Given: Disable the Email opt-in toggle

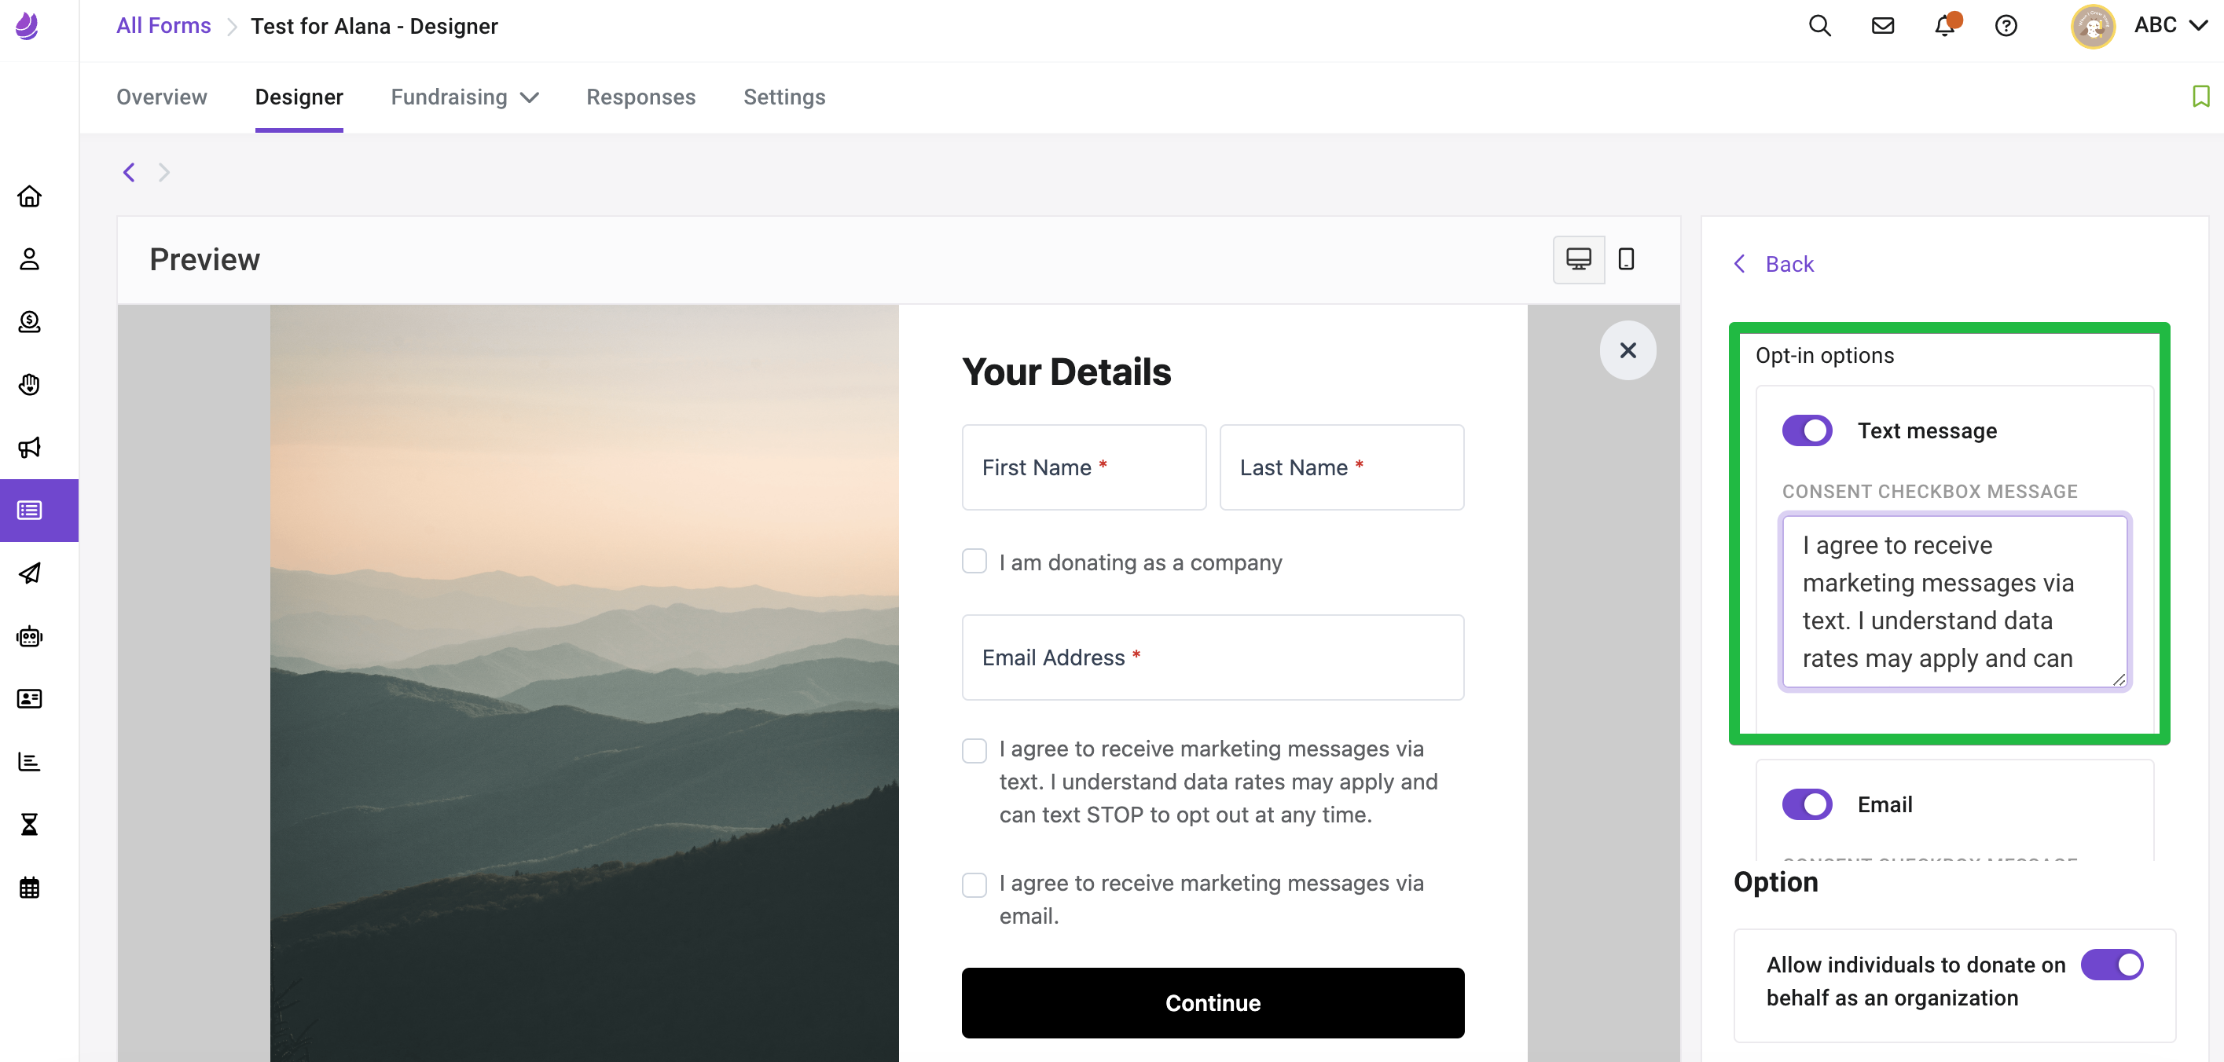Looking at the screenshot, I should tap(1807, 804).
